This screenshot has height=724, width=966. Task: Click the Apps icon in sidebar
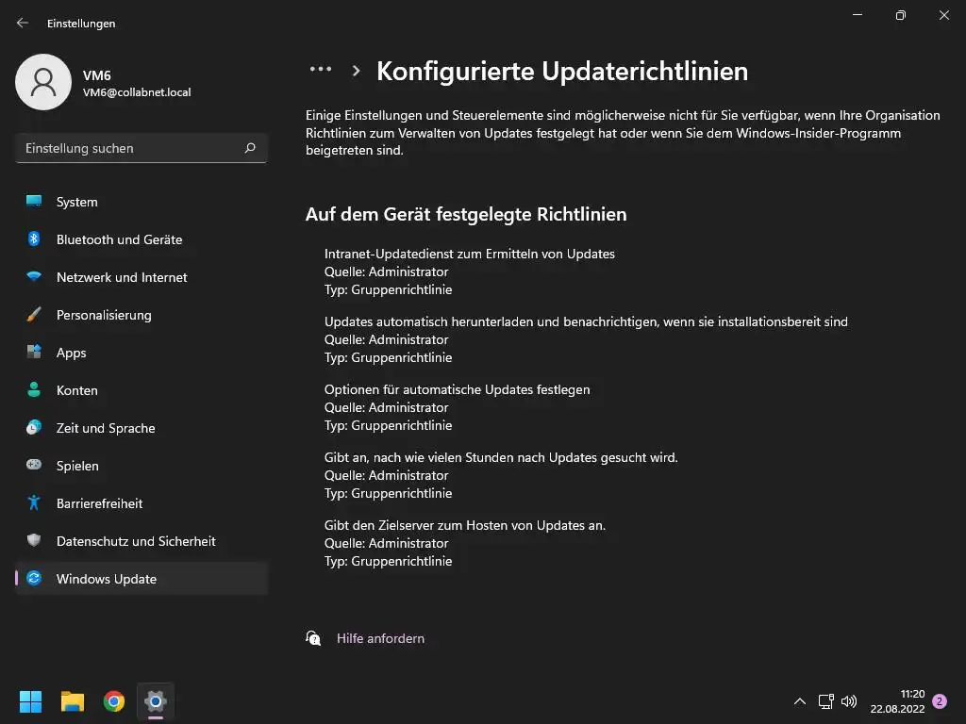coord(34,353)
